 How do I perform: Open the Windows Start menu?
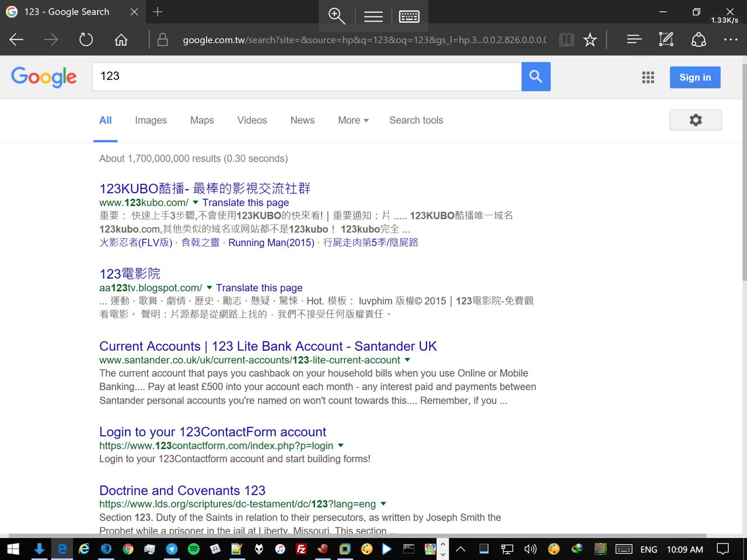click(13, 549)
